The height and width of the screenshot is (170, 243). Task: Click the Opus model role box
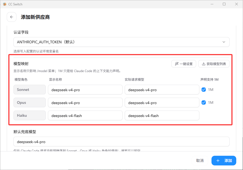tap(30, 102)
